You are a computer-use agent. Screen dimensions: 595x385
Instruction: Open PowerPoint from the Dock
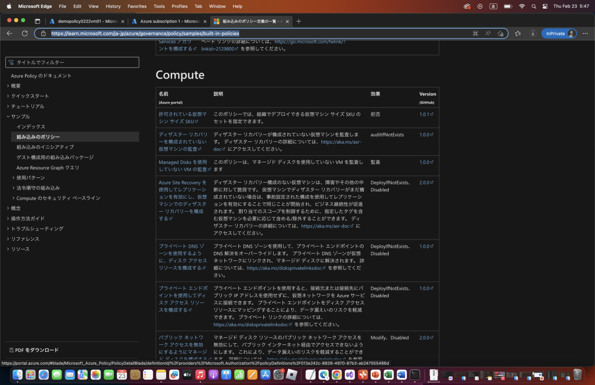[376, 375]
